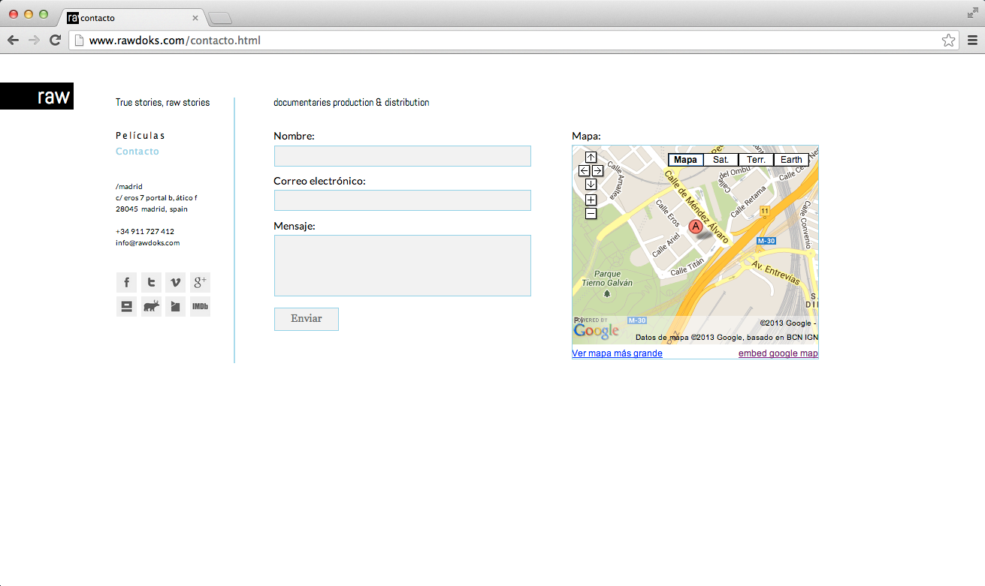Image resolution: width=985 pixels, height=586 pixels.
Task: Open the Facebook social icon
Action: [126, 282]
